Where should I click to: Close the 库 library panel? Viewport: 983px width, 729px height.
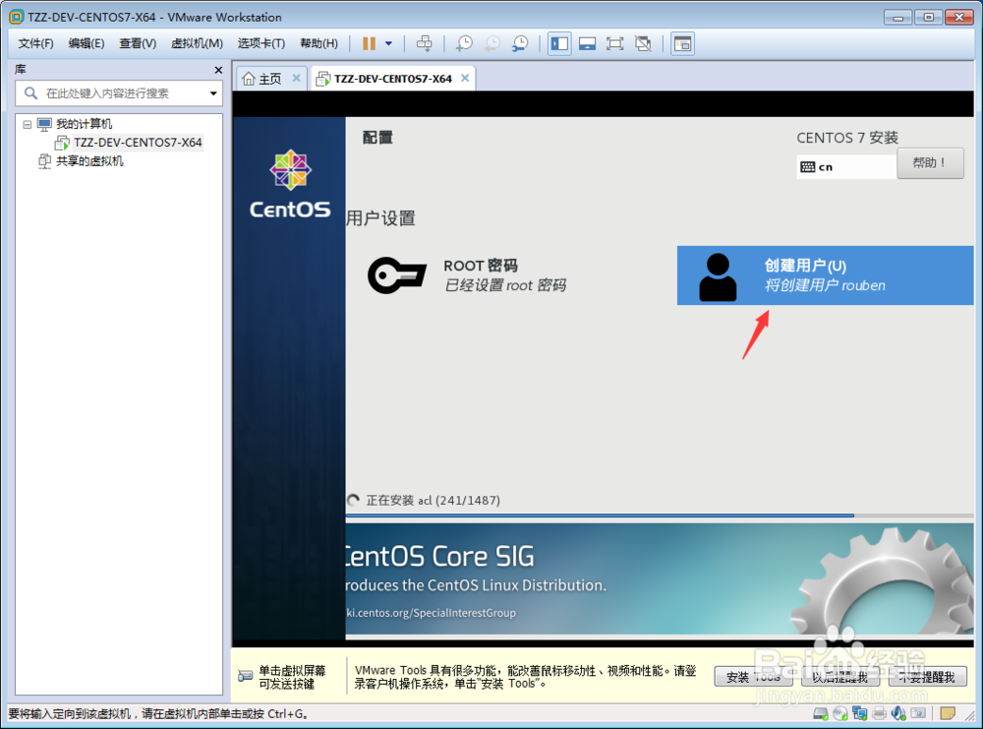coord(218,70)
